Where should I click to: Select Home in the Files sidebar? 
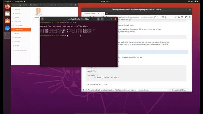pyautogui.click(x=21, y=18)
